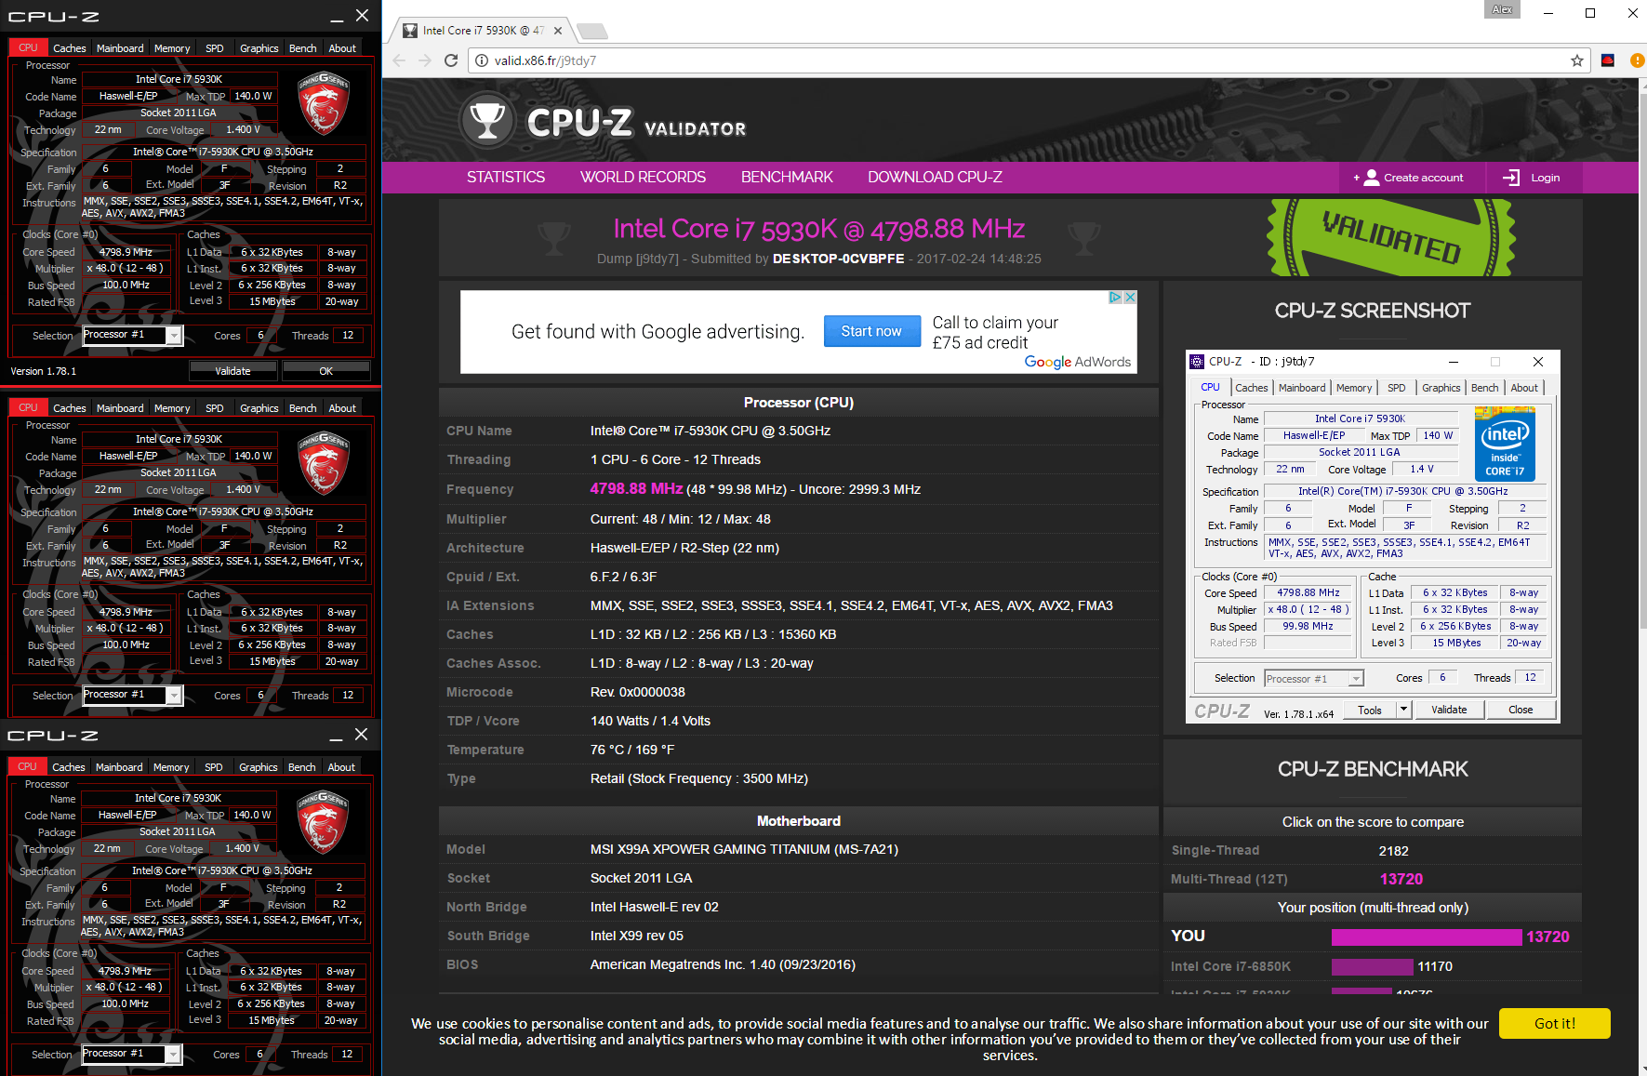This screenshot has height=1076, width=1647.
Task: Click the MSI dragon logo in middle CPU-Z window
Action: (x=323, y=463)
